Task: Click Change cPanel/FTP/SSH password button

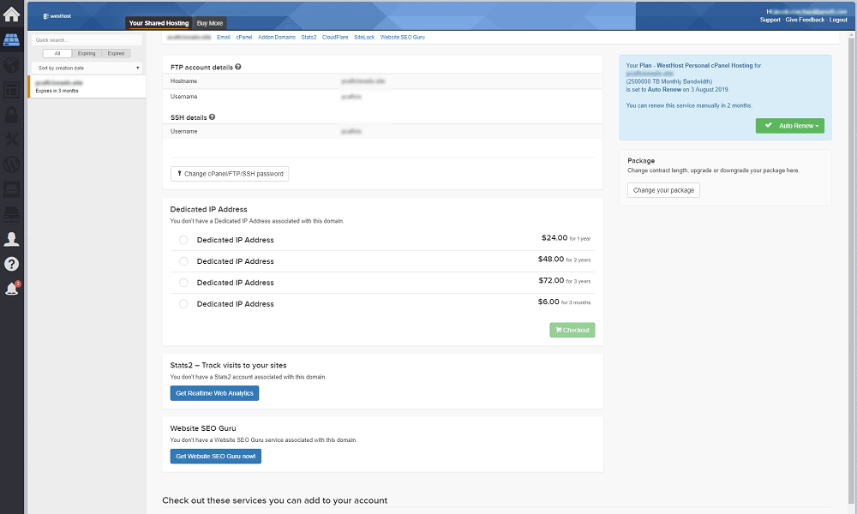Action: [230, 174]
